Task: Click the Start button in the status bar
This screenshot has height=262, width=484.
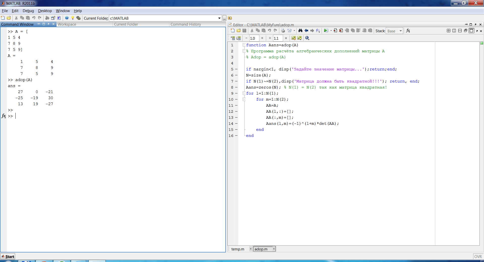Action: click(8, 256)
